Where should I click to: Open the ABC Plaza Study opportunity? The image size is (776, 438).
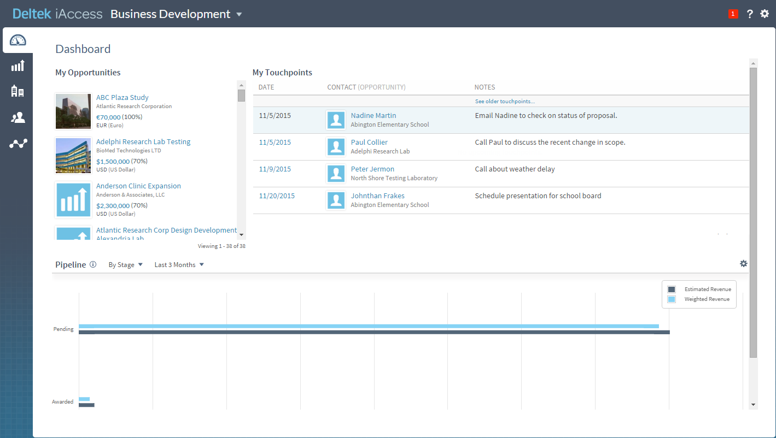(x=122, y=98)
